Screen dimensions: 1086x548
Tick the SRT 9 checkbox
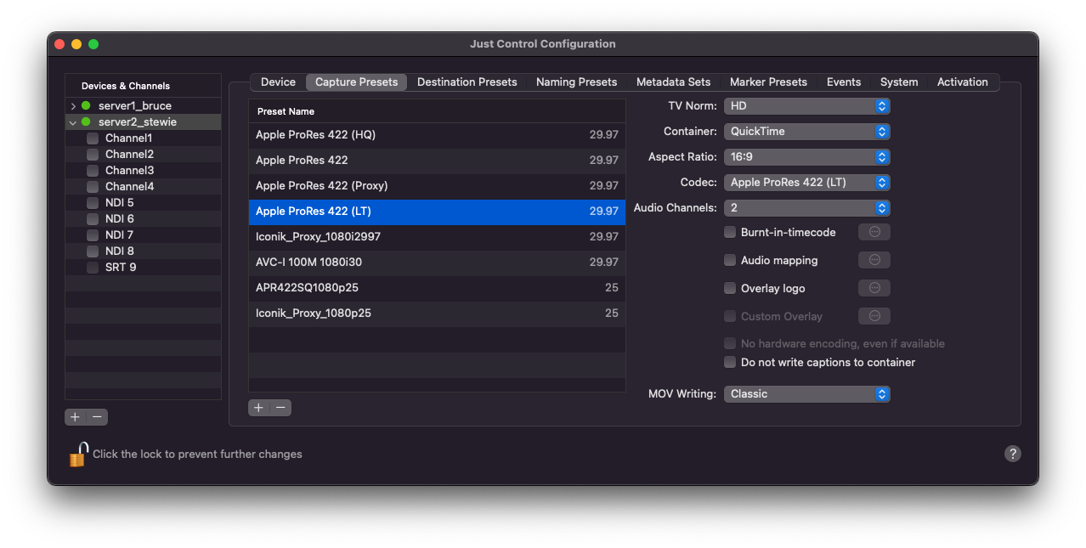tap(93, 268)
